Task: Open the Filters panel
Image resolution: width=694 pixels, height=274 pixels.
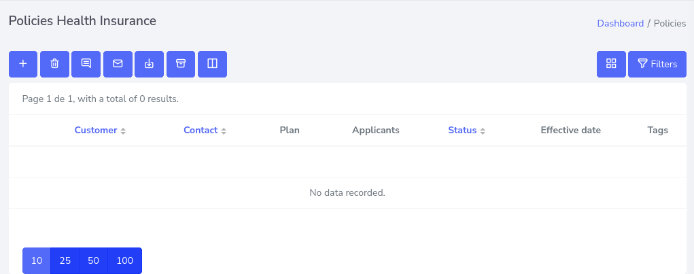Action: pos(657,64)
